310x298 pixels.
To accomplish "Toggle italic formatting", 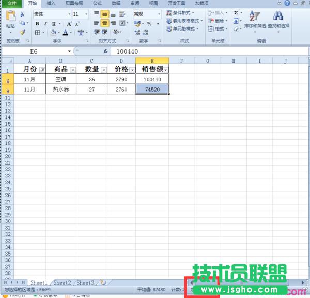I will click(x=45, y=24).
